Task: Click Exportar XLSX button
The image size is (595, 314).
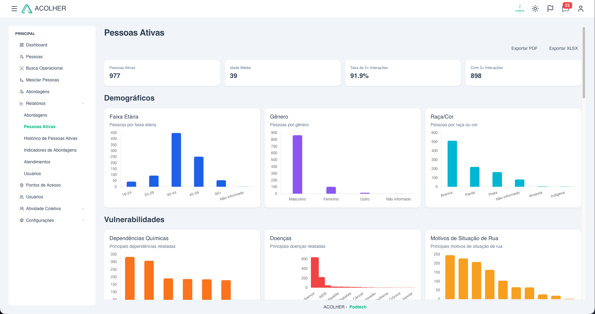Action: (x=563, y=48)
